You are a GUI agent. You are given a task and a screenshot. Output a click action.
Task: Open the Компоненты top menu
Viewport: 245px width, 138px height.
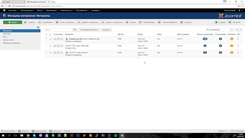pyautogui.click(x=67, y=10)
